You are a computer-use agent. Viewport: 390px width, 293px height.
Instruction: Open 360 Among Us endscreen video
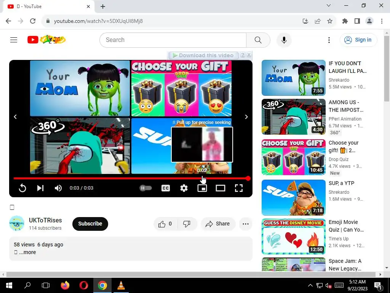pyautogui.click(x=80, y=146)
